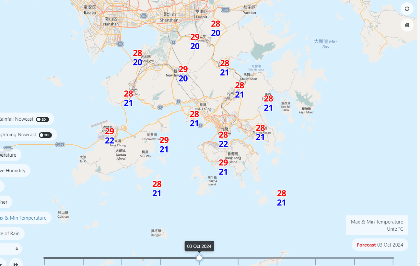Toggle the Lightning Nowcast 2D switch
Viewport: 420px width, 266px height.
click(45, 135)
